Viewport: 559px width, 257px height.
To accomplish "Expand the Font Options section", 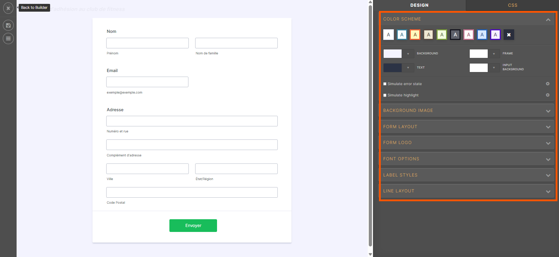I will pos(467,159).
